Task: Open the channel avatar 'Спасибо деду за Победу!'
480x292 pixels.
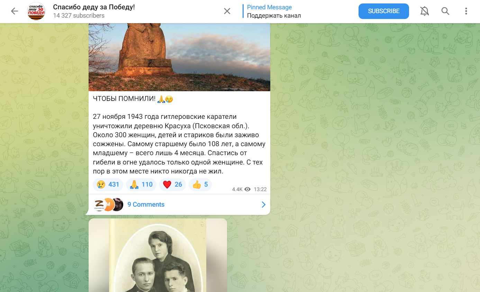Action: [36, 11]
